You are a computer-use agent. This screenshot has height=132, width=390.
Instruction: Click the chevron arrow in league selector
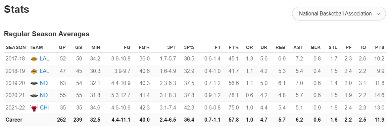pyautogui.click(x=378, y=14)
